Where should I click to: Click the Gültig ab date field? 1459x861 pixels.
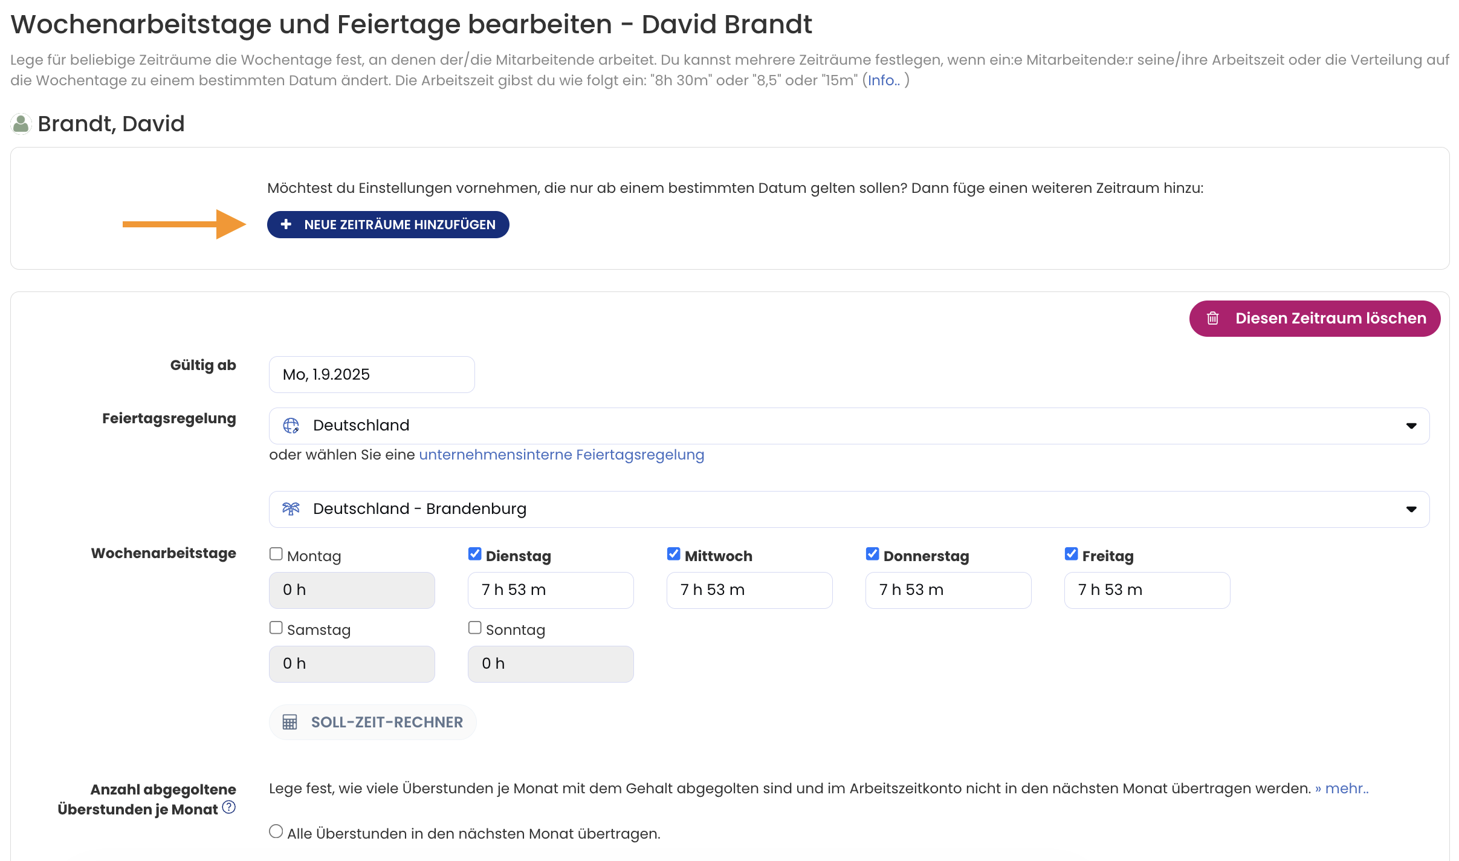click(x=372, y=374)
